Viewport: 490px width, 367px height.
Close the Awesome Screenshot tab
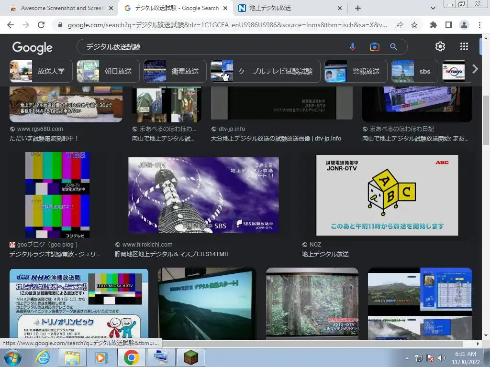coord(111,9)
